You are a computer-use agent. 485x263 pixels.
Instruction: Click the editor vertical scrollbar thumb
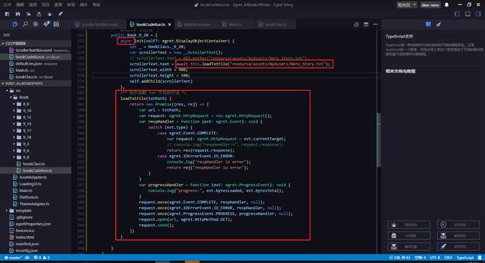(378, 140)
